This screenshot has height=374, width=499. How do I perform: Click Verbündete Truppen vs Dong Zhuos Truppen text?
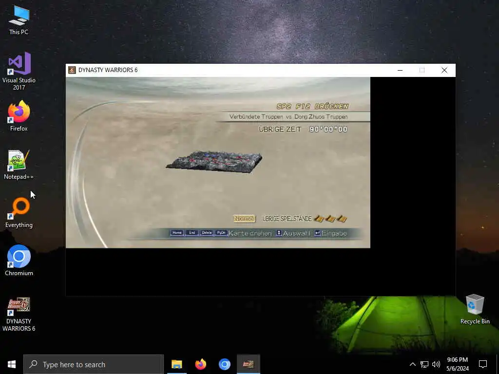tap(288, 117)
